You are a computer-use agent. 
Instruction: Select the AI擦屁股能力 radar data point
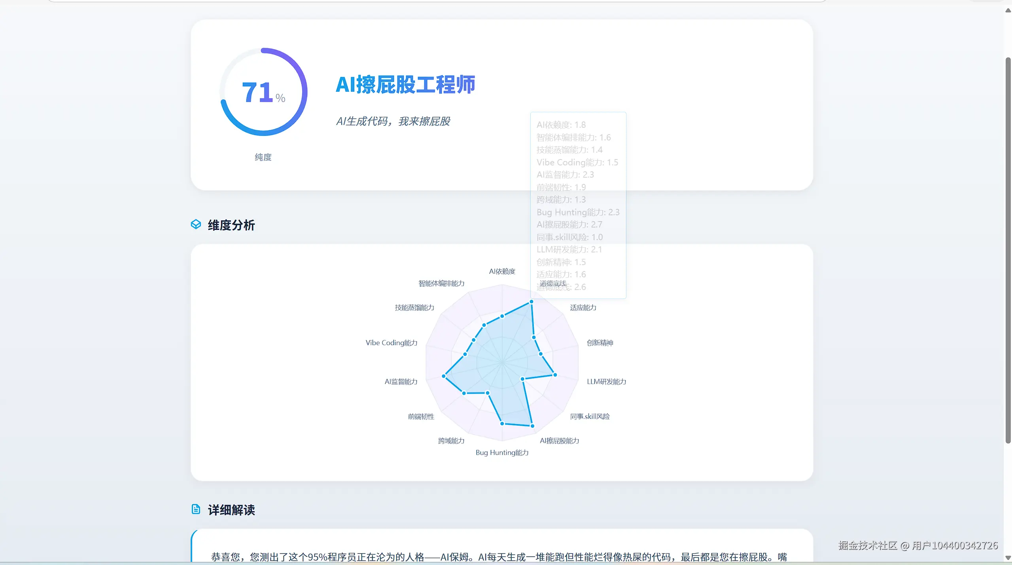(532, 426)
